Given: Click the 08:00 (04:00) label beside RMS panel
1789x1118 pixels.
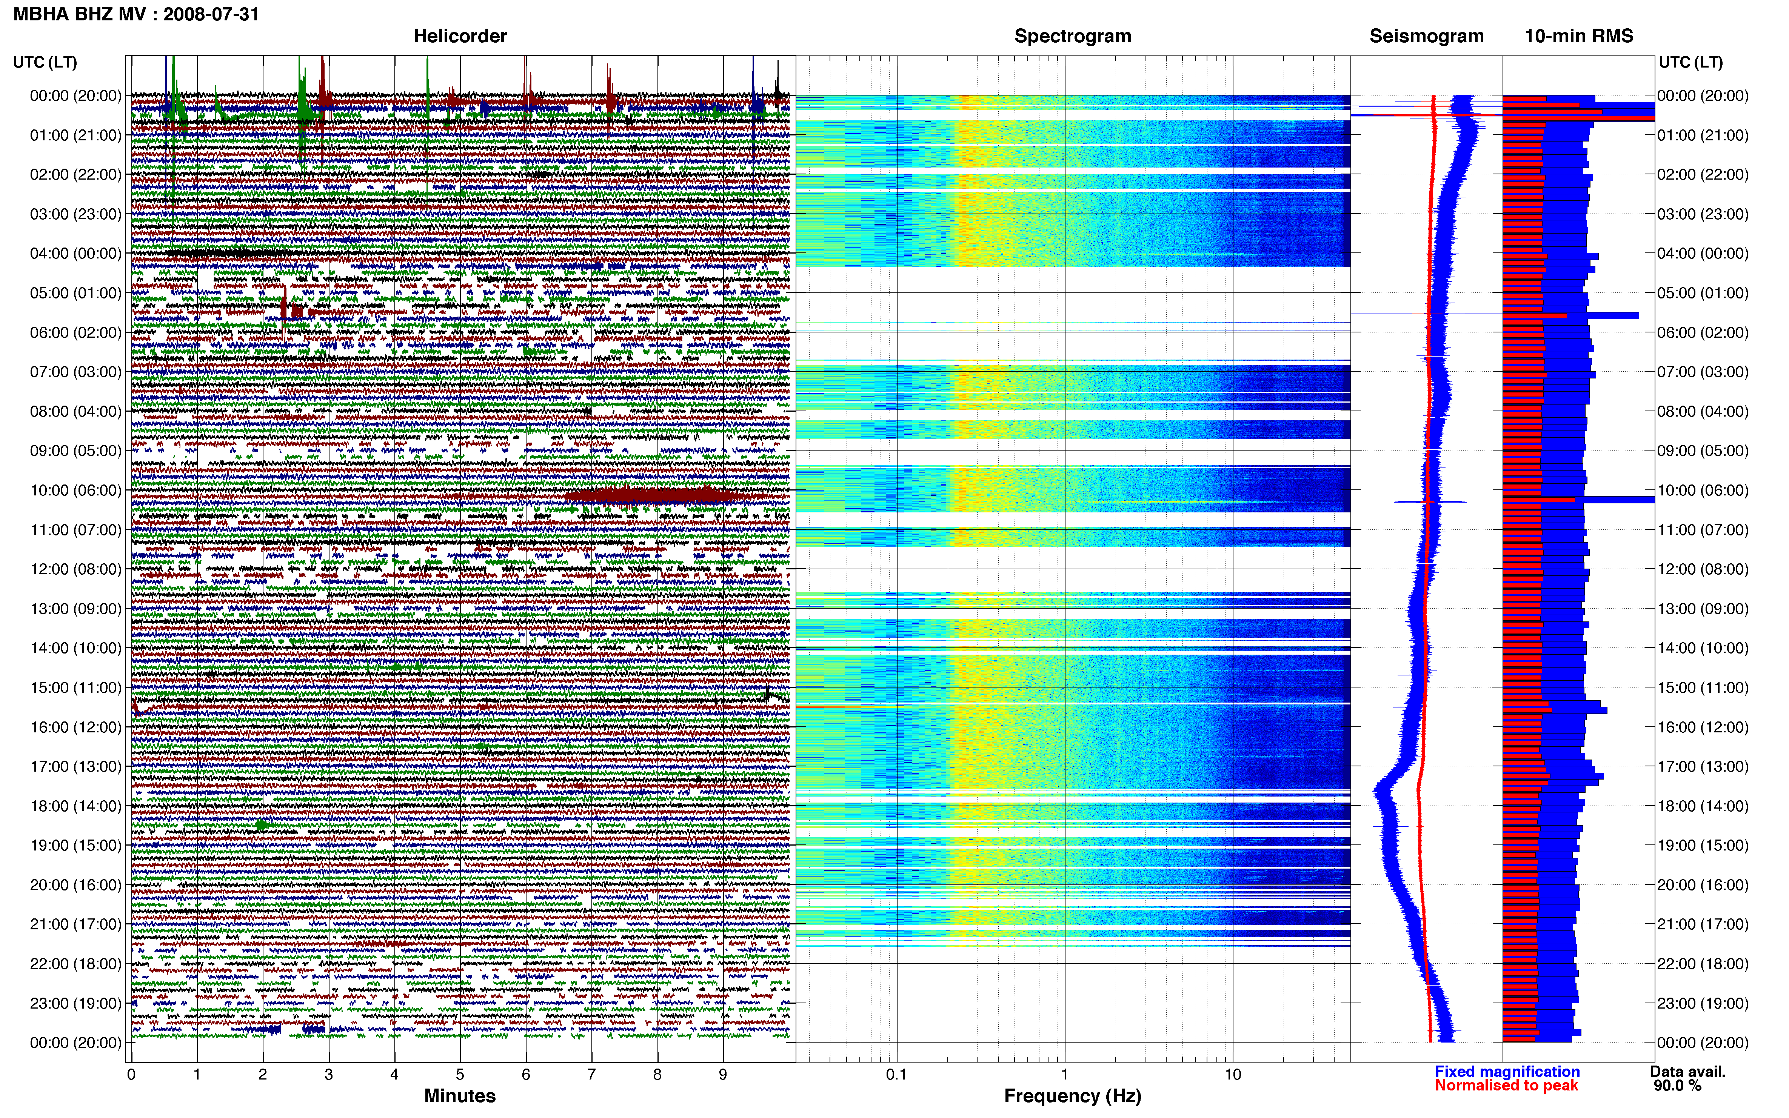Looking at the screenshot, I should point(1703,411).
